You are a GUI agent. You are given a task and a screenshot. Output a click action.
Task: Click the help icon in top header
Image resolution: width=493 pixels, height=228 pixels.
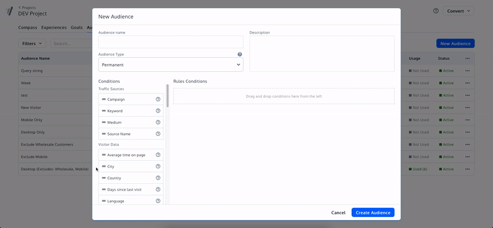(436, 11)
